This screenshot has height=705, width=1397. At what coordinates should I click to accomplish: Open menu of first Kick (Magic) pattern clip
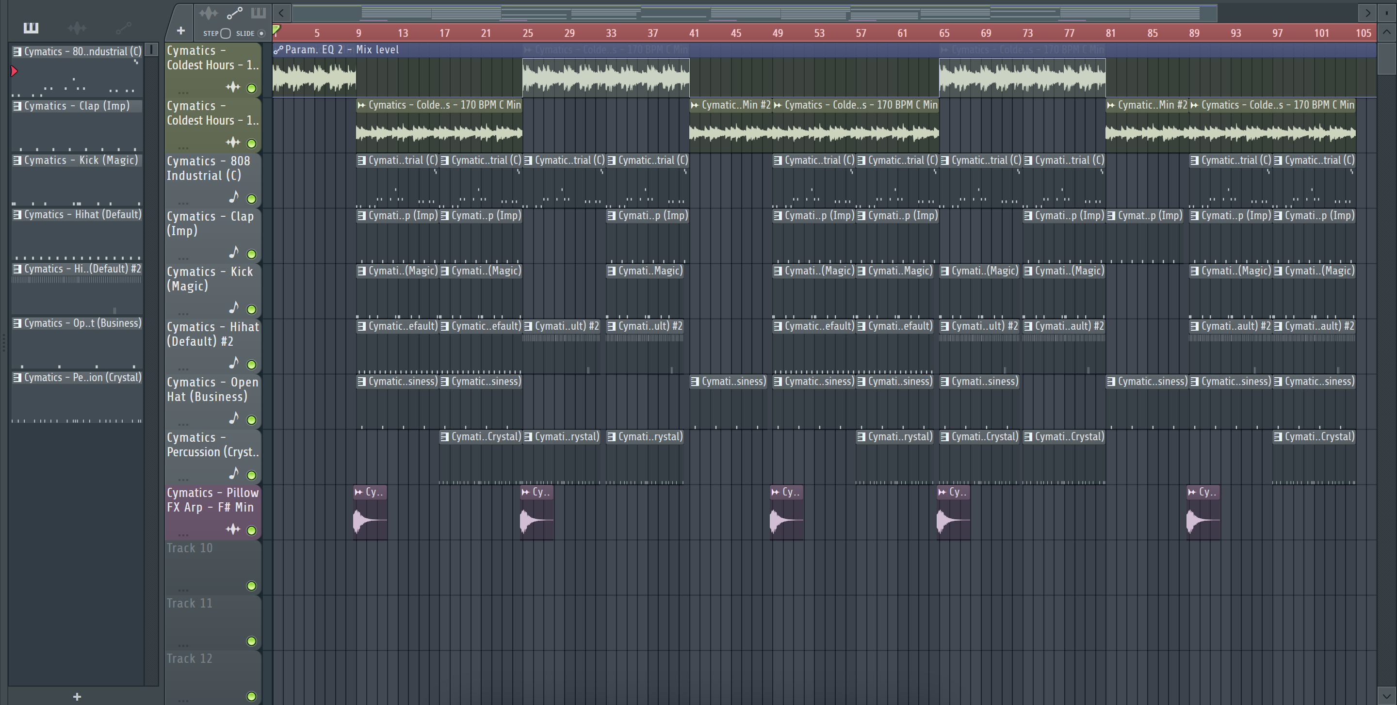tap(362, 271)
